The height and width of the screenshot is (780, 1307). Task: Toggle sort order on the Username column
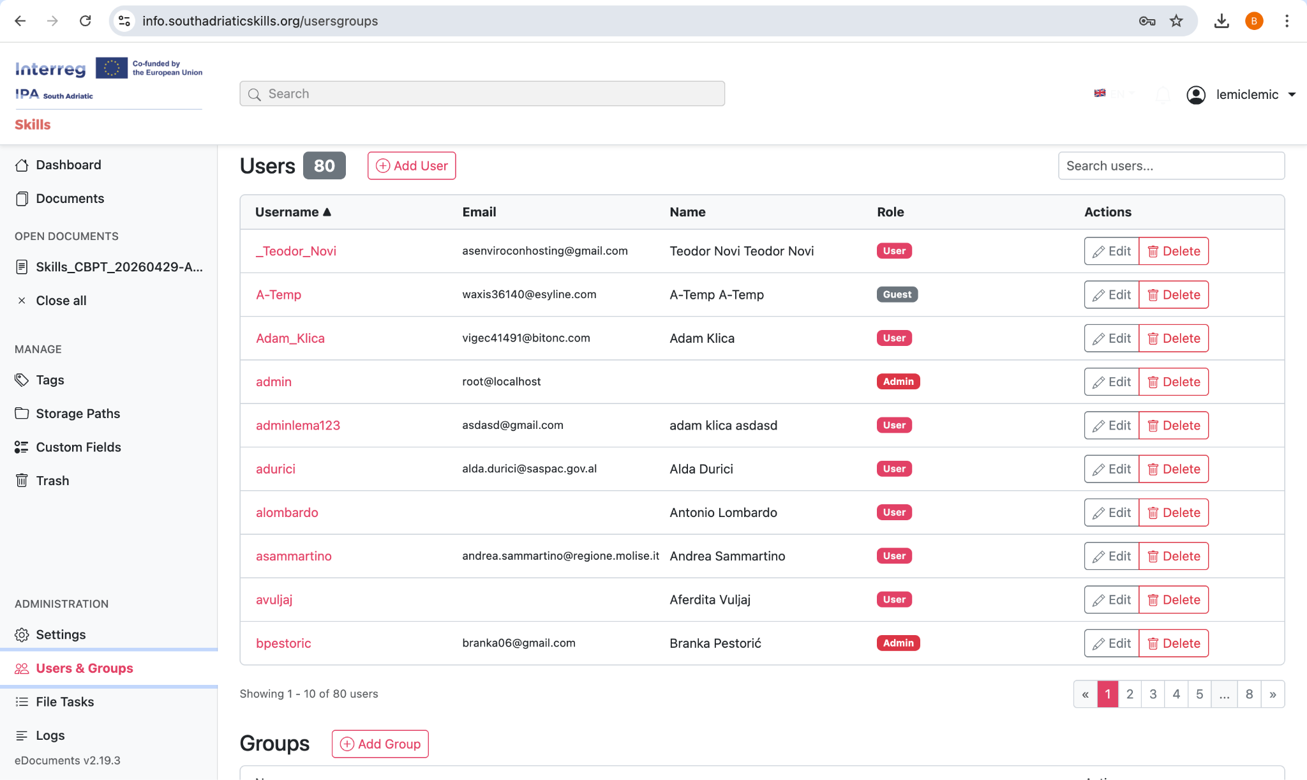(x=293, y=211)
